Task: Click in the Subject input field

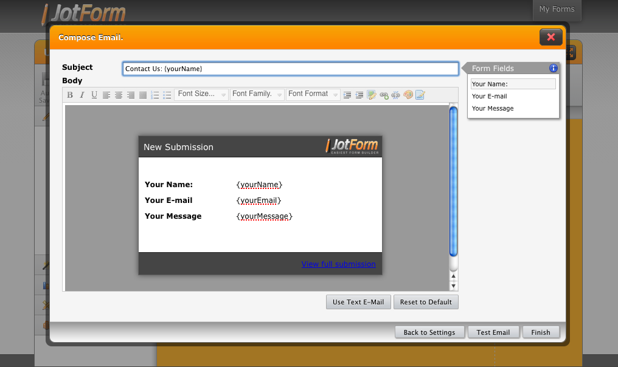Action: [x=290, y=69]
